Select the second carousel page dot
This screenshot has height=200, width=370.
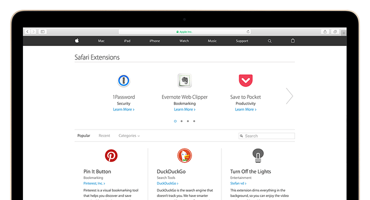(181, 121)
